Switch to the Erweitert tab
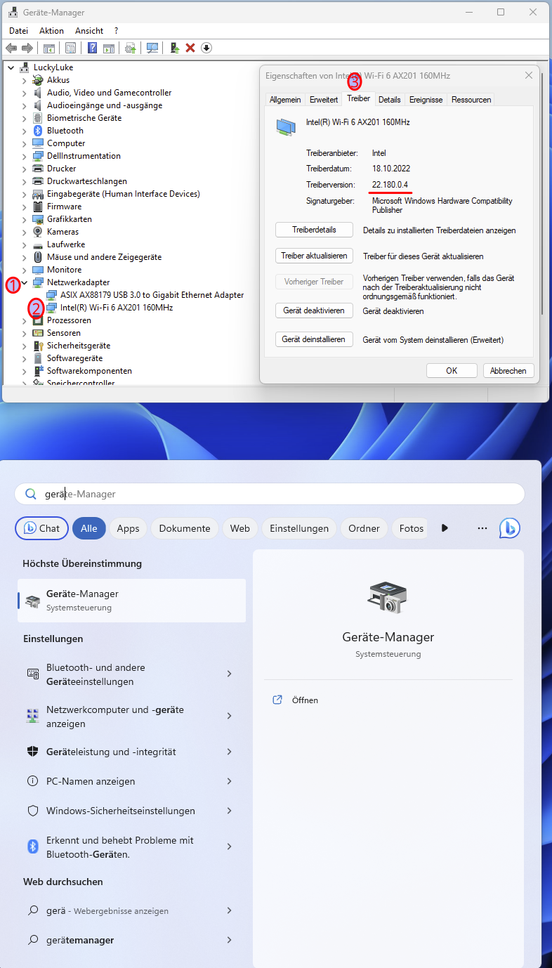This screenshot has width=552, height=968. point(324,100)
